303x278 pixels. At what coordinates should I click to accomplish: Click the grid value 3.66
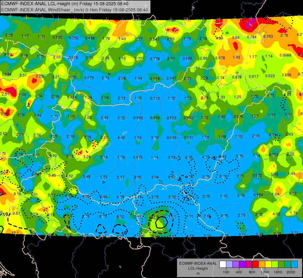[4, 114]
